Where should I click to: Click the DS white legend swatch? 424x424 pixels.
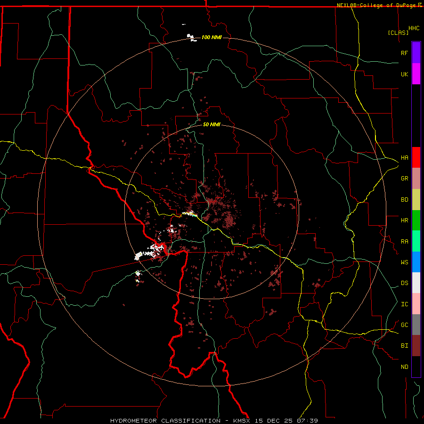(416, 283)
